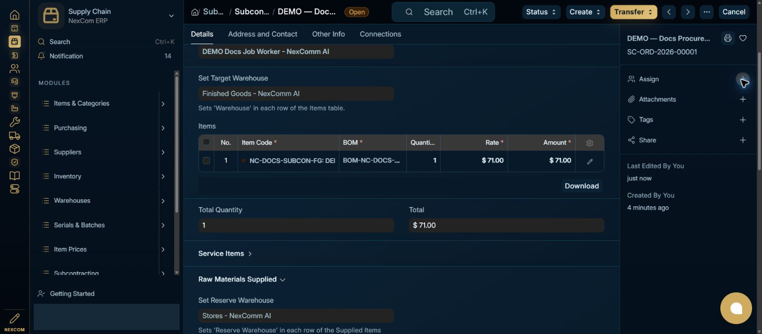Click the Sub… breadcrumb link

coord(213,12)
